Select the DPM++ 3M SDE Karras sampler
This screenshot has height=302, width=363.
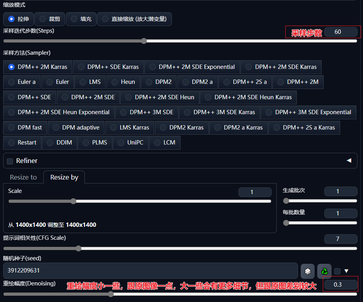[220, 112]
